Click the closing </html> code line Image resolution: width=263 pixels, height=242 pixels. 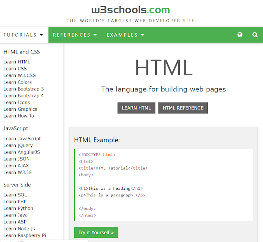[x=87, y=215]
